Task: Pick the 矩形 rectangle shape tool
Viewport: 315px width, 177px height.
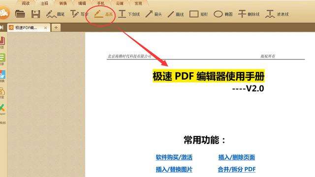Action: [x=198, y=14]
